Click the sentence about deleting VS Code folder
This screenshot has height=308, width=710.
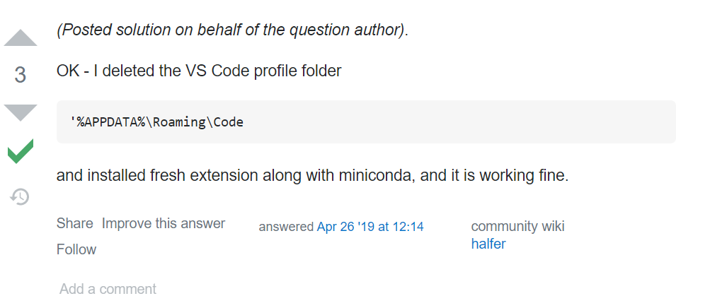(x=199, y=71)
